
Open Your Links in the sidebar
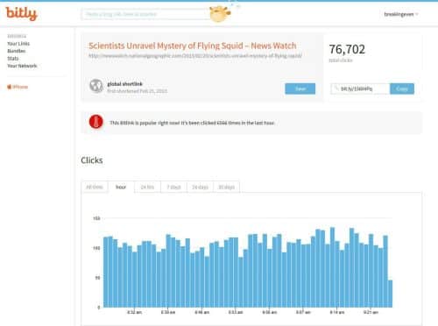18,44
